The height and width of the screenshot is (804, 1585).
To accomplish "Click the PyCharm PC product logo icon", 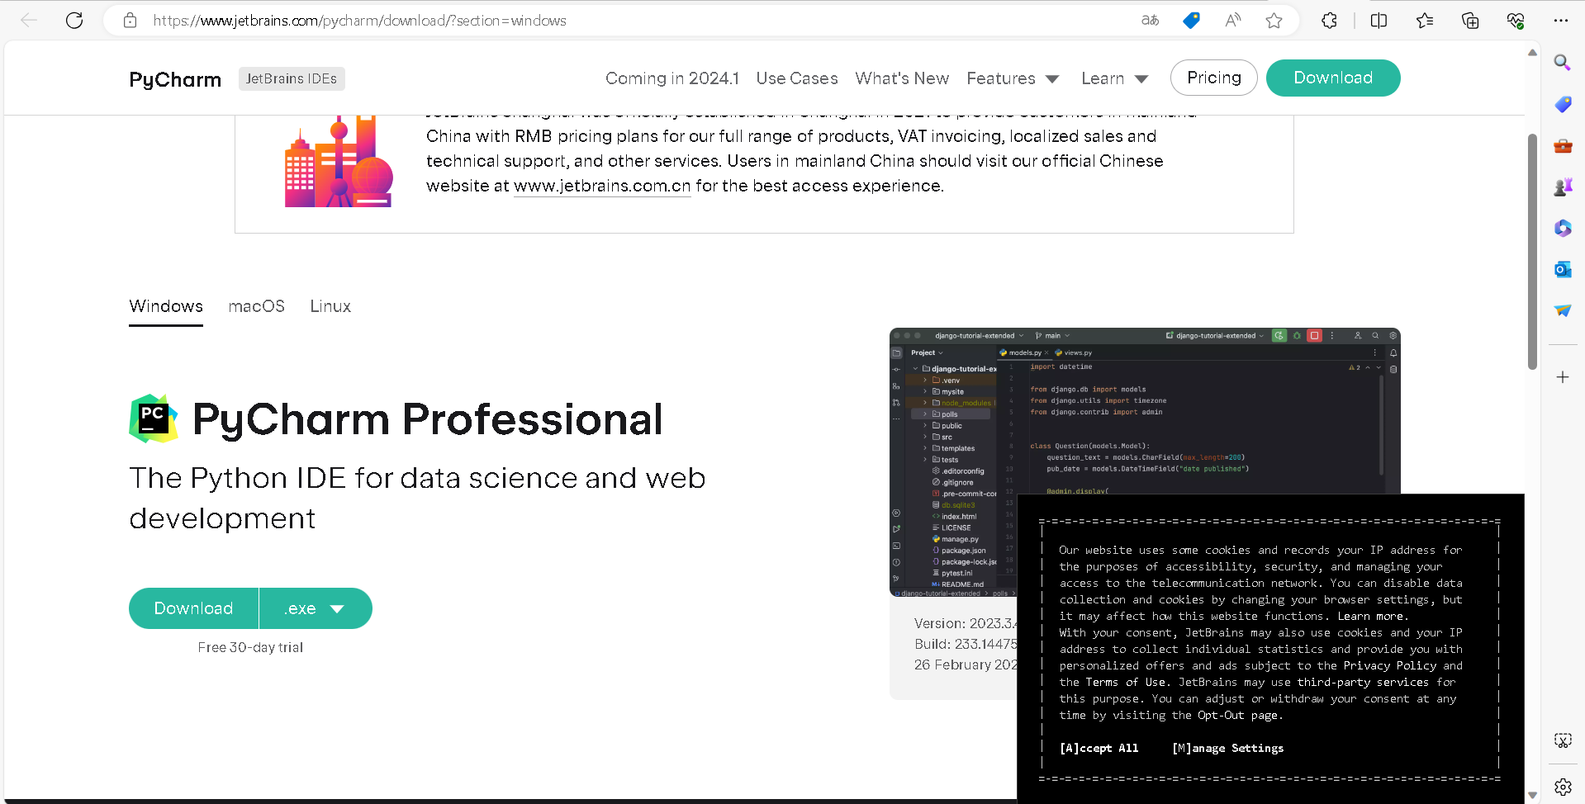I will pyautogui.click(x=154, y=419).
